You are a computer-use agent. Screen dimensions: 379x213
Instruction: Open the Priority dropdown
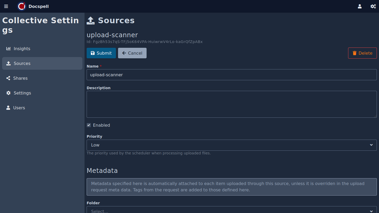pyautogui.click(x=232, y=145)
